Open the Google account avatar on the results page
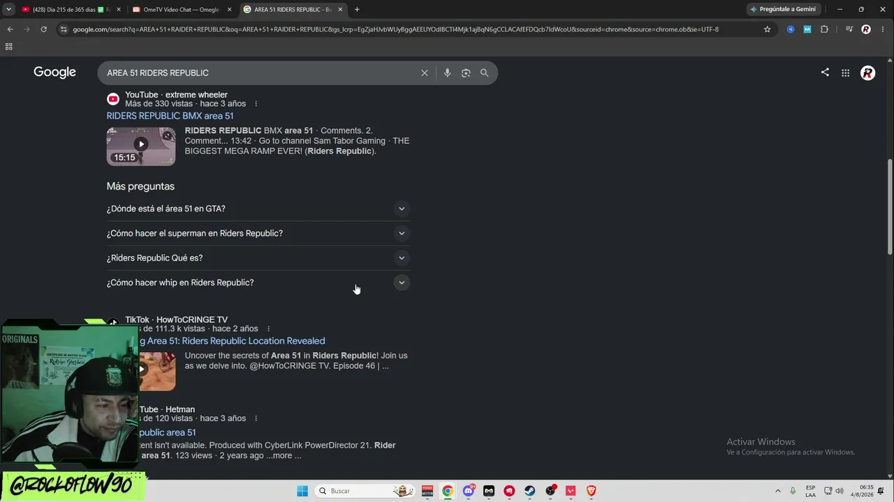This screenshot has height=502, width=894. (x=867, y=73)
